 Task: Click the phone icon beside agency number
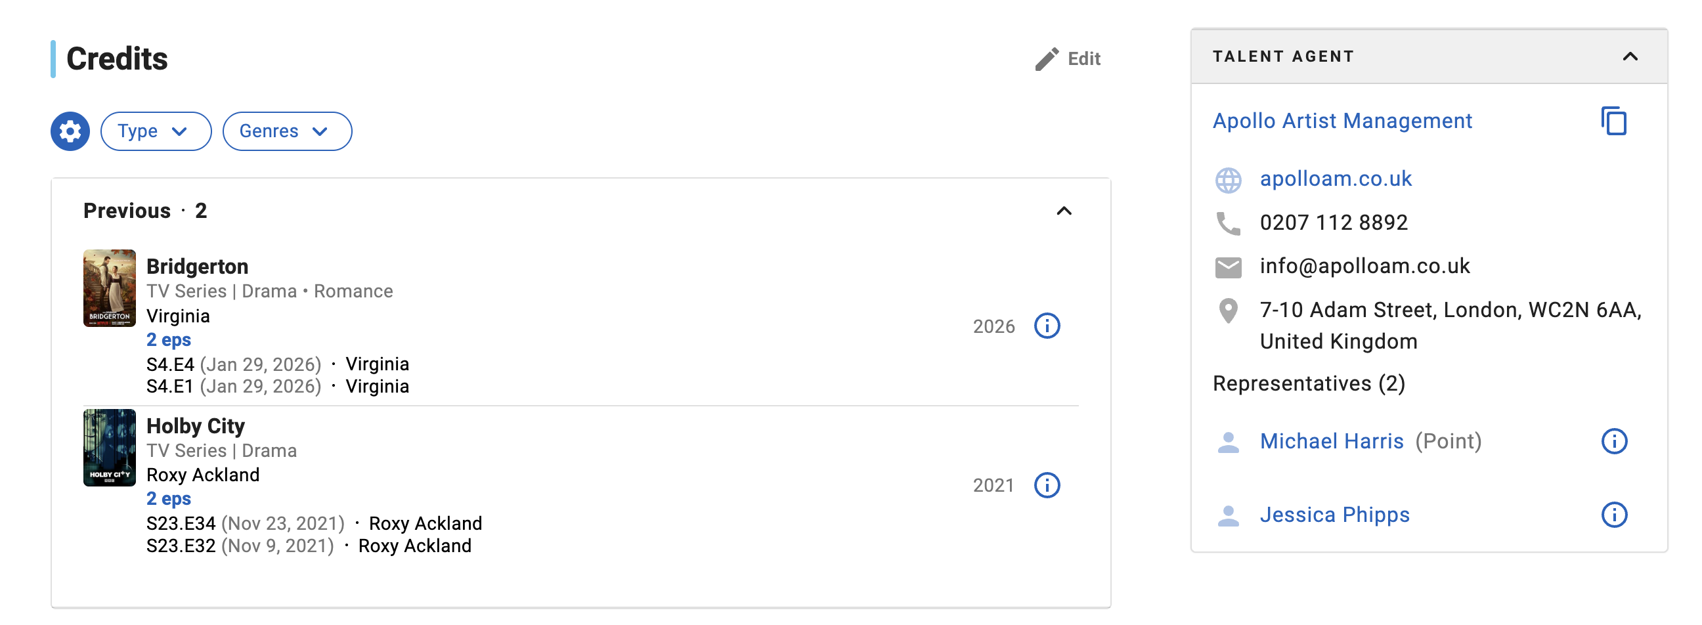coord(1228,223)
